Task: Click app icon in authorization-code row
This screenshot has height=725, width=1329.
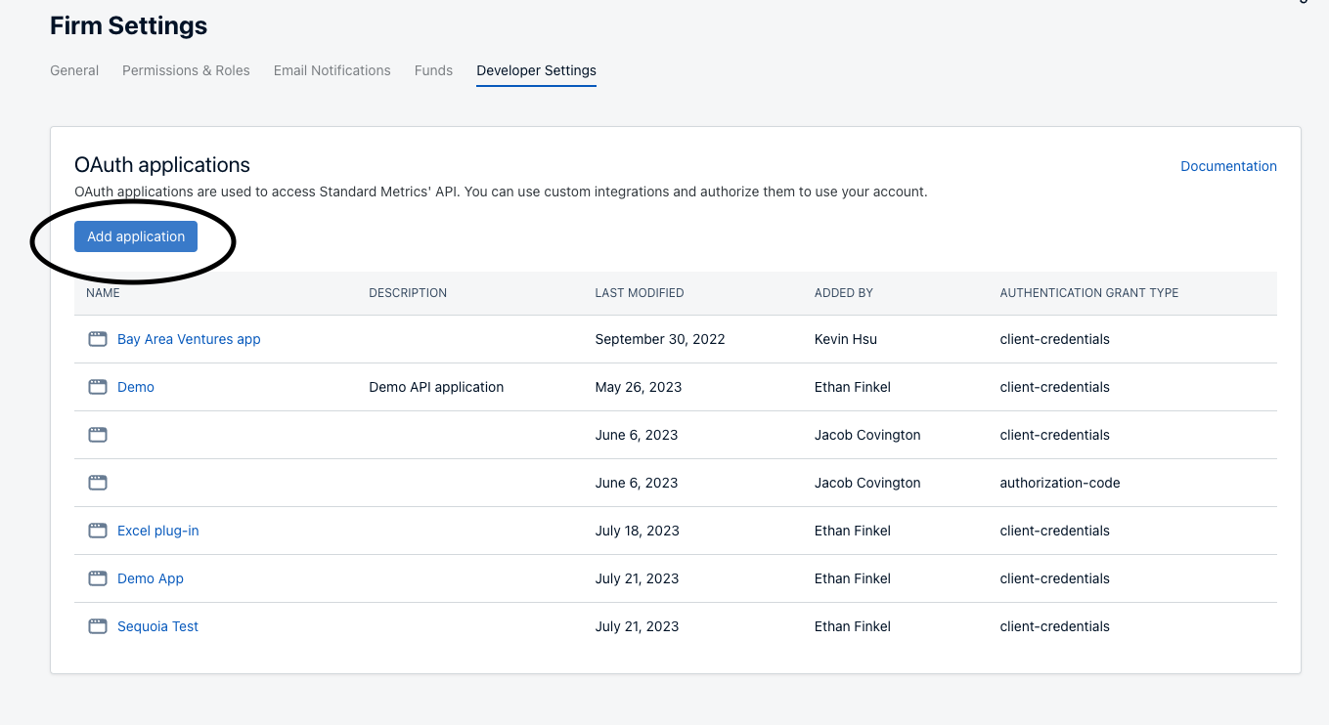Action: 98,483
